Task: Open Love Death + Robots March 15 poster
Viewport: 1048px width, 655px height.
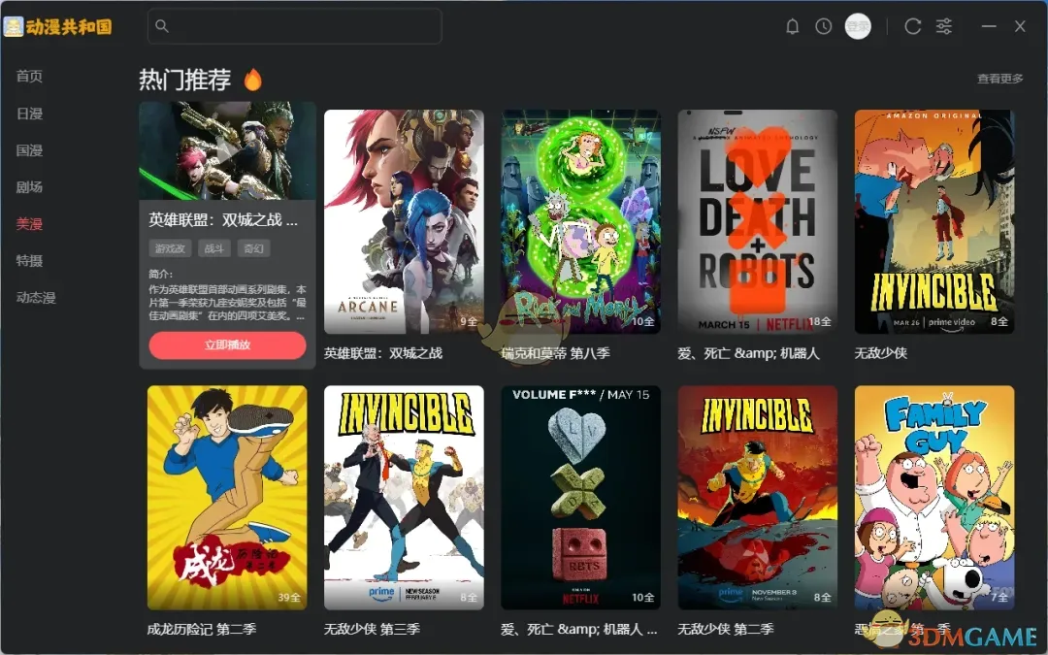Action: (x=757, y=222)
